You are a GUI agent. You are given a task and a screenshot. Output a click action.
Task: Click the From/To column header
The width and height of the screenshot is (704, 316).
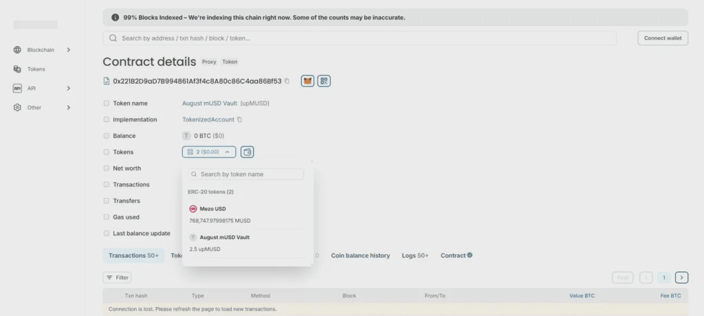point(435,295)
